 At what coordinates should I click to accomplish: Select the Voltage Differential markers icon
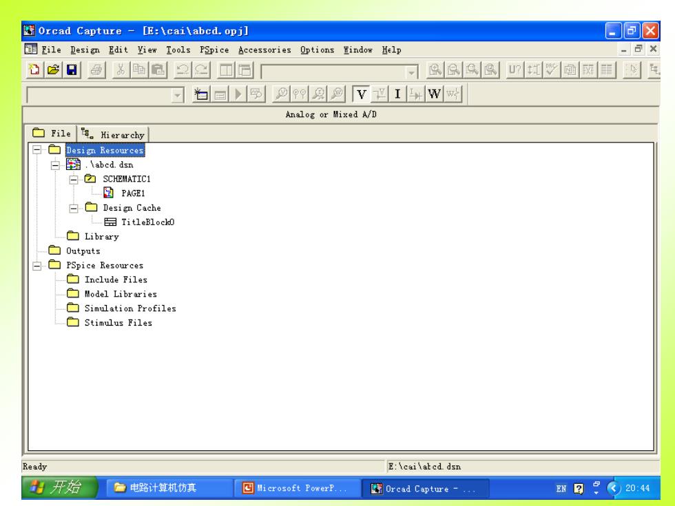coord(300,94)
